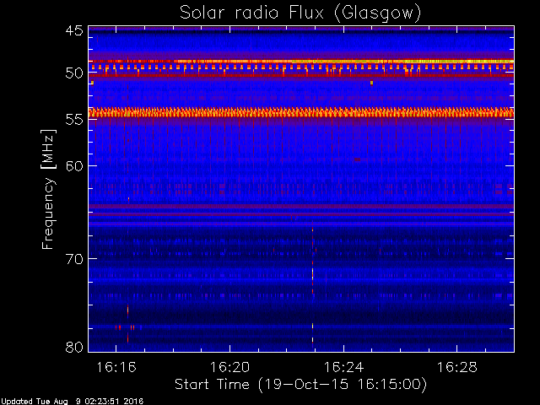The height and width of the screenshot is (405, 540).
Task: Click the 16:24 time tick label
Action: [343, 367]
